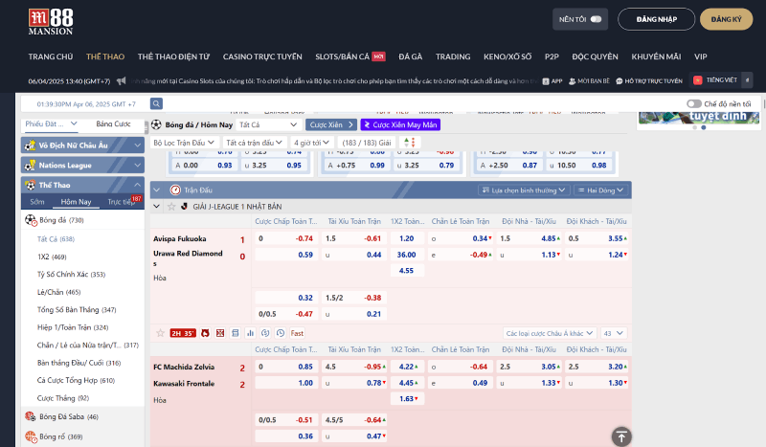Open Lựa chọn bình thường dropdown
Screen dimensions: 766x447
coord(524,190)
